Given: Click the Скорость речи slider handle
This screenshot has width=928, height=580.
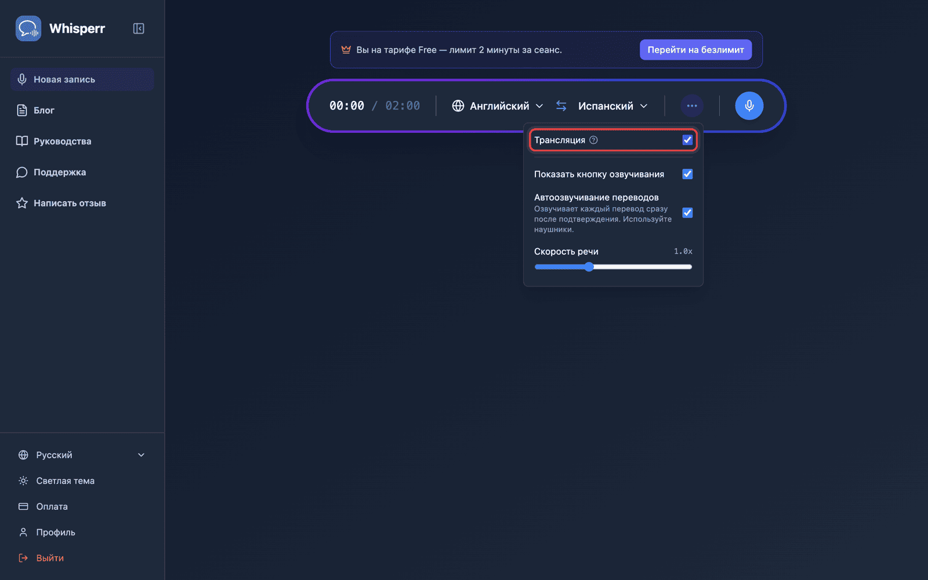Looking at the screenshot, I should click(x=589, y=267).
